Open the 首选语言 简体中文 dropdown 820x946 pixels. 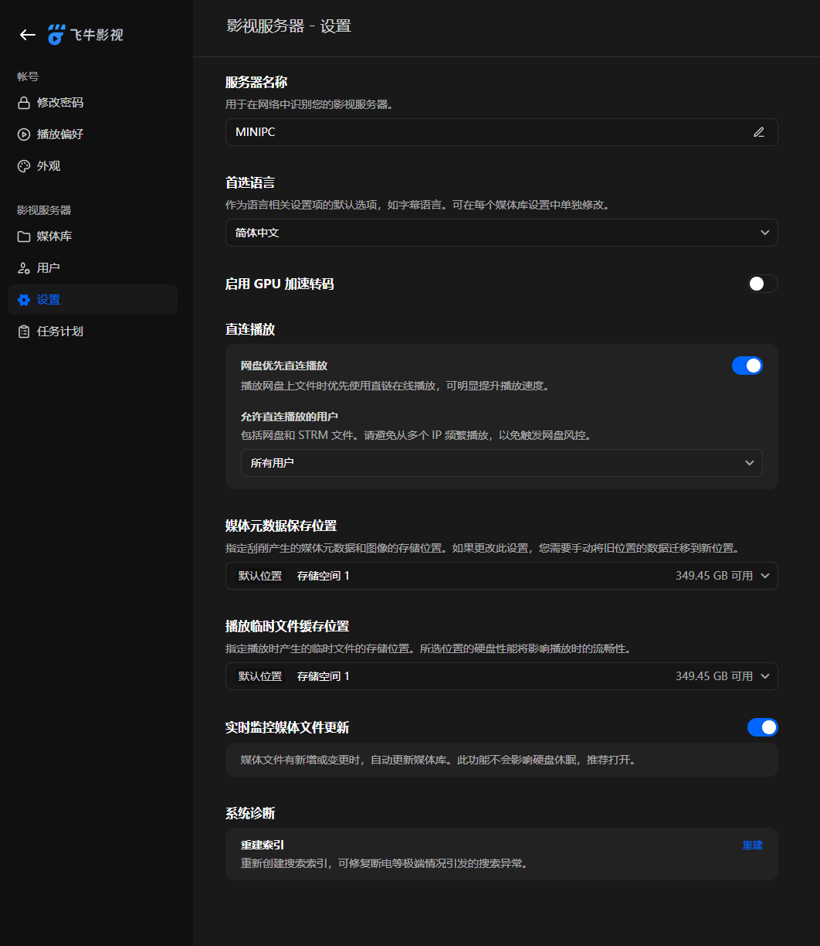502,233
